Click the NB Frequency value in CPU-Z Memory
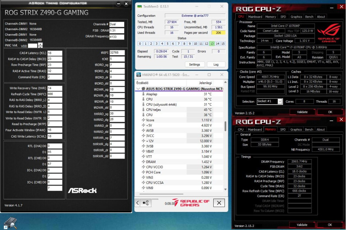Screen dimensions: 346x230 pyautogui.click(x=326, y=149)
